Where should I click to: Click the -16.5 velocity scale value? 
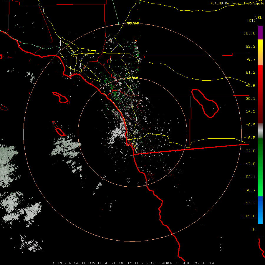click(x=249, y=138)
